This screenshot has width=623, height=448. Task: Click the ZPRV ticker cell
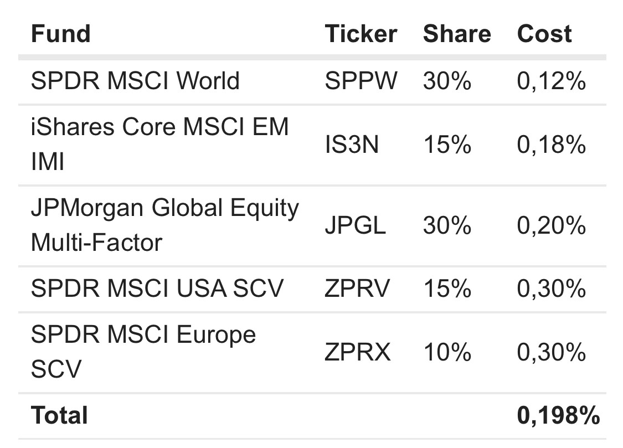point(357,289)
